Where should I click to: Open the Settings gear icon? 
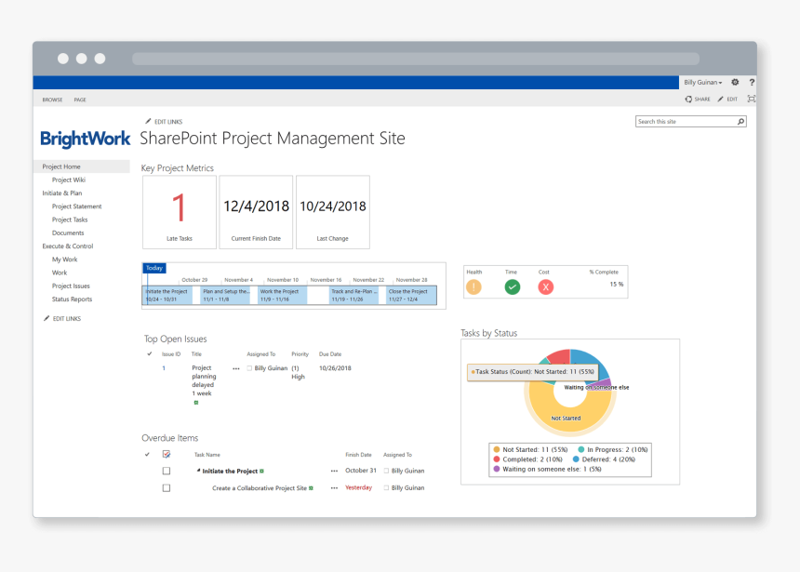734,83
